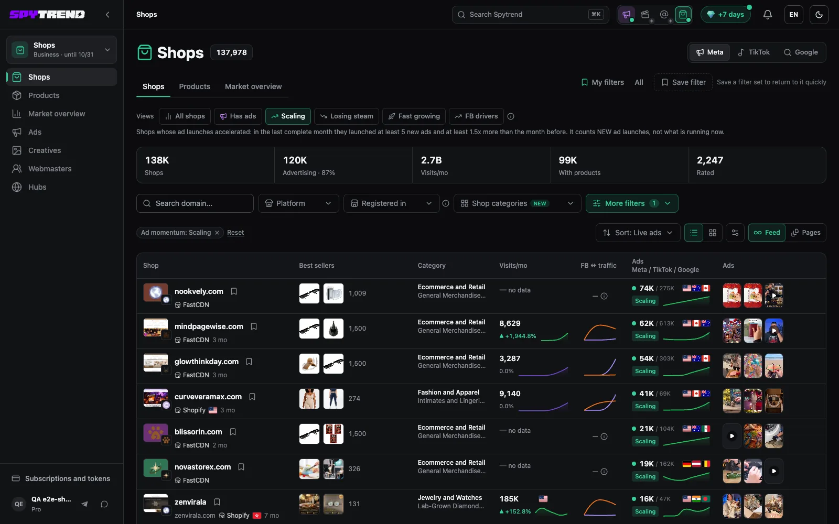Bookmark novastorex.com shop
Image resolution: width=839 pixels, height=524 pixels.
tap(241, 467)
